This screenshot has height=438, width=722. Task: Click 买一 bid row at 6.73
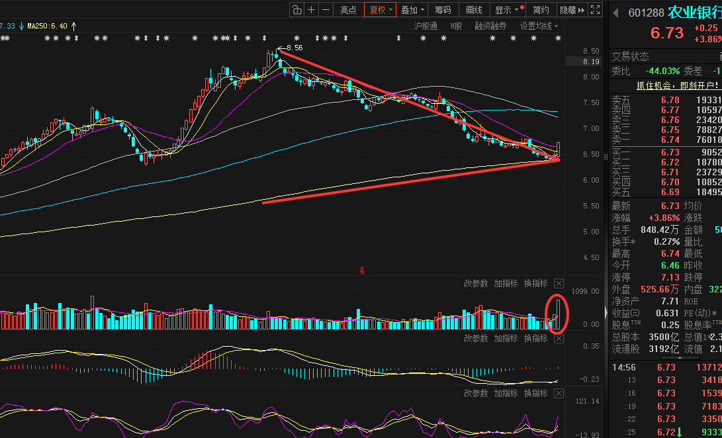pos(666,152)
